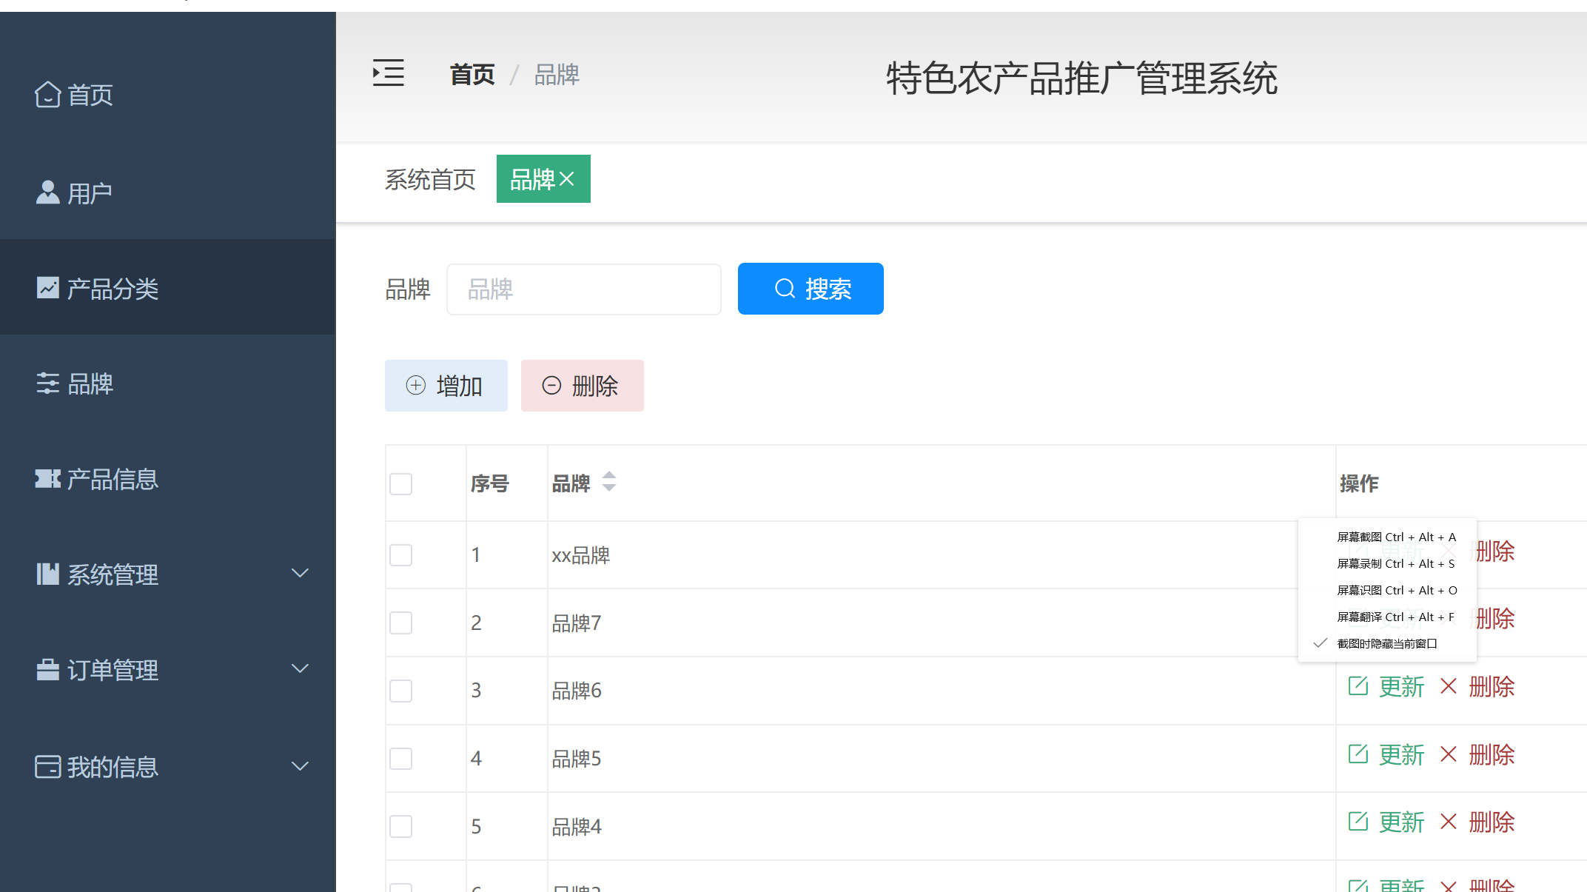The width and height of the screenshot is (1587, 892).
Task: Click 更新 link in 品牌4 row
Action: click(1402, 822)
